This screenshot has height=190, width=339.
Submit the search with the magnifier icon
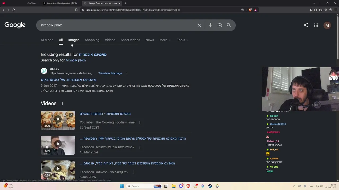coord(229,25)
